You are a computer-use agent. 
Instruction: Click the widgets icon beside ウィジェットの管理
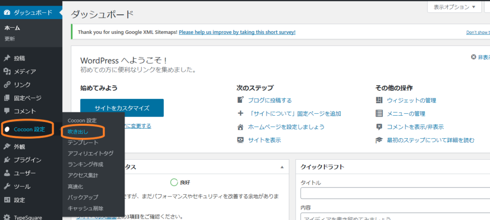(x=379, y=100)
